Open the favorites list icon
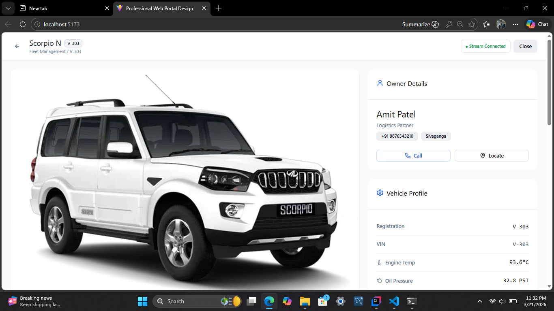Screen dimensions: 554x311 [486, 24]
